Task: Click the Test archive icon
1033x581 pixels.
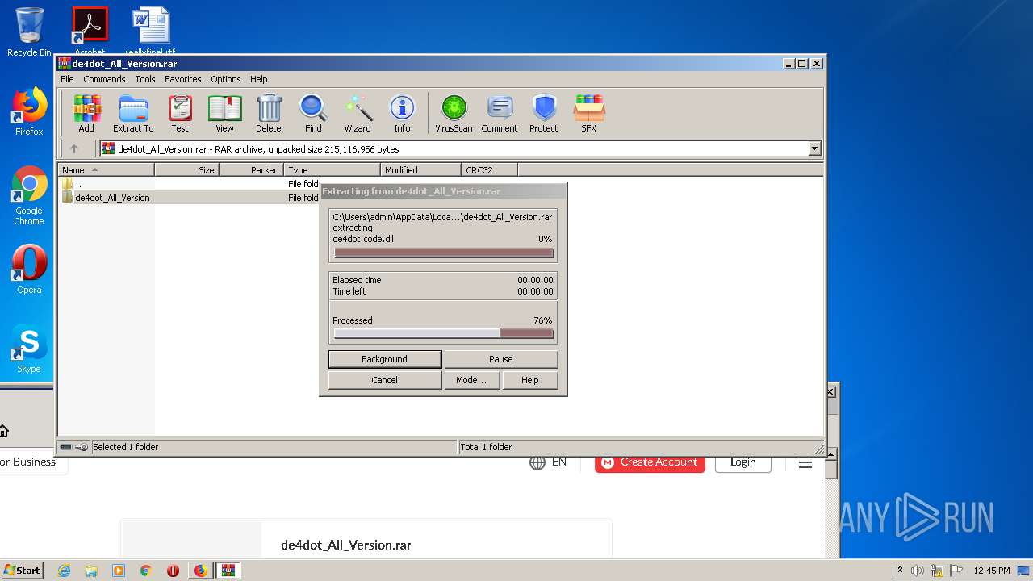Action: tap(180, 113)
